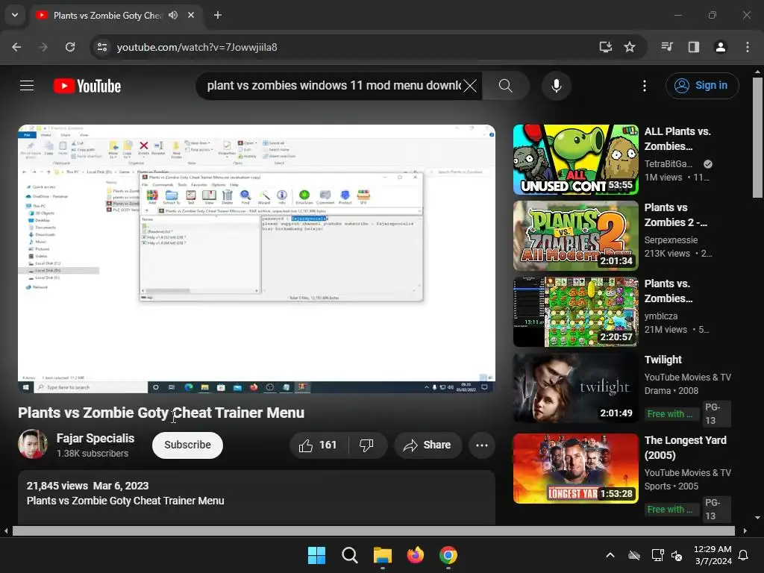Open Fajar Specialis channel name link
The width and height of the screenshot is (764, 573).
coord(95,438)
